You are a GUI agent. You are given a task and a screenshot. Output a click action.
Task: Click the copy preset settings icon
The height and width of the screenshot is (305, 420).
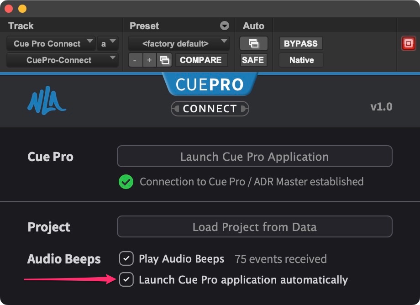tap(164, 60)
